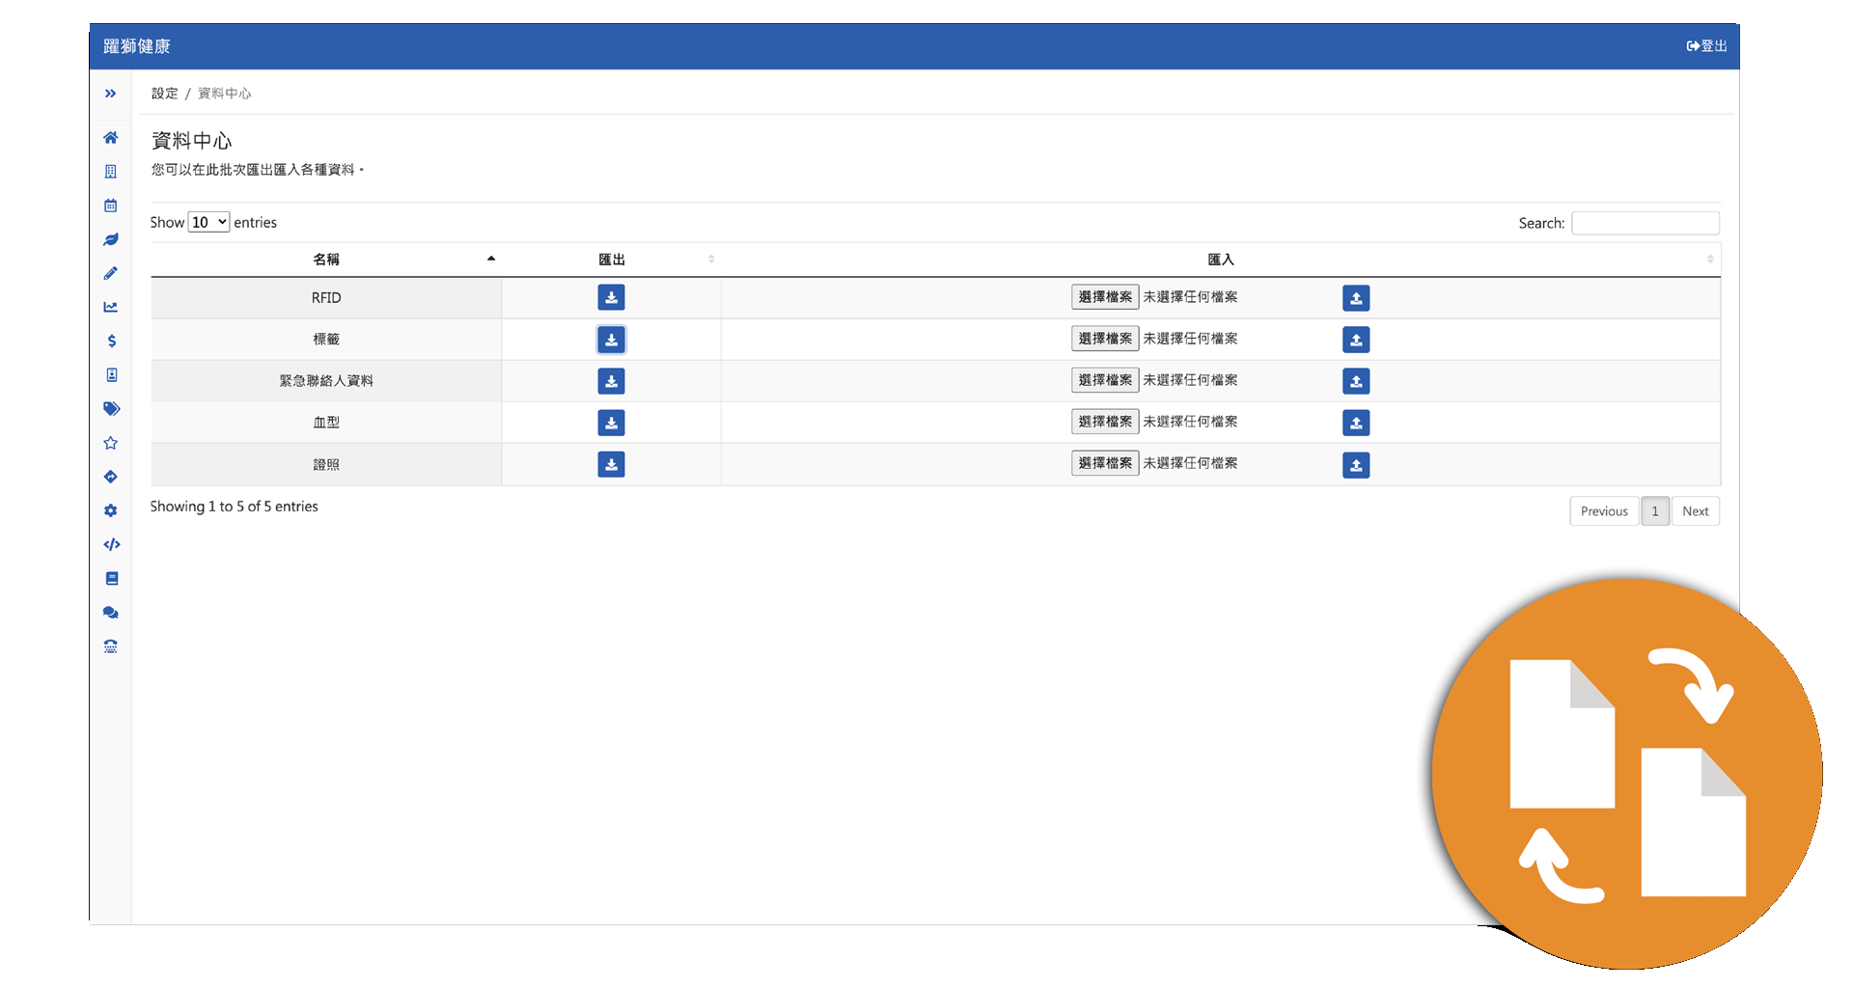
Task: Upload the 證照 import file
Action: point(1356,465)
